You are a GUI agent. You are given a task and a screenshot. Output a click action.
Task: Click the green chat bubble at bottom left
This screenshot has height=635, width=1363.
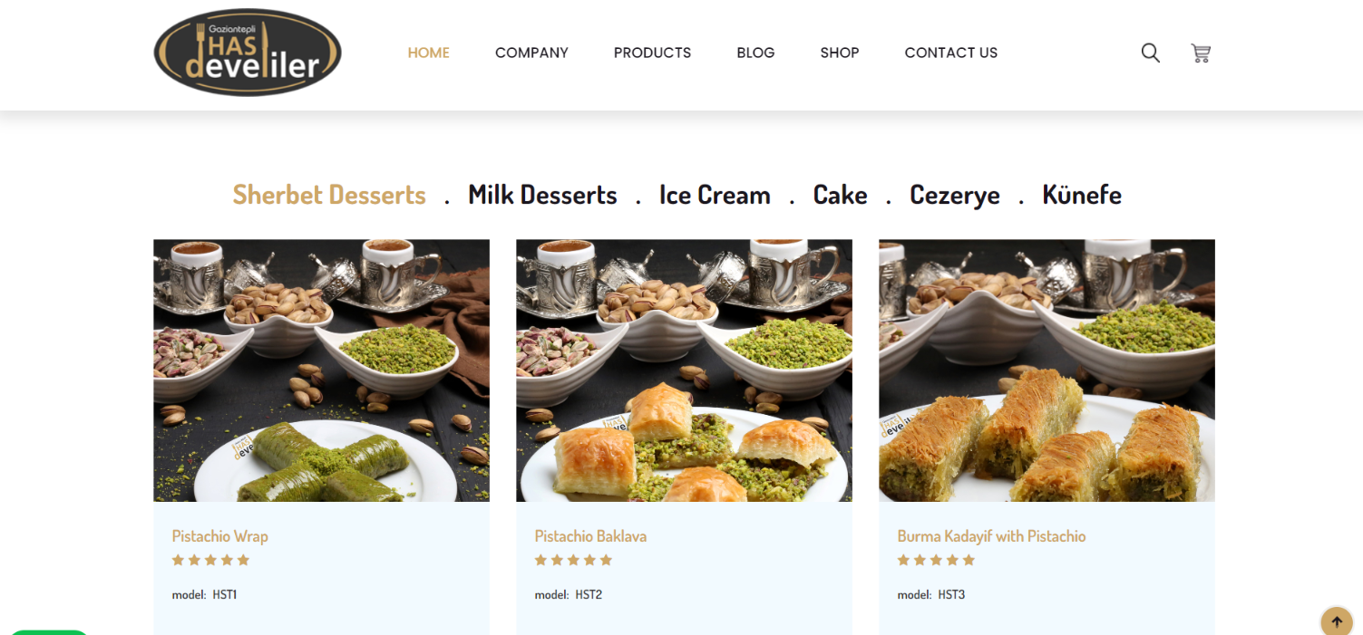49,631
